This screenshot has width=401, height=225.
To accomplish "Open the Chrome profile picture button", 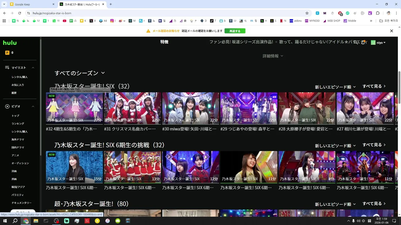I will pos(388,13).
